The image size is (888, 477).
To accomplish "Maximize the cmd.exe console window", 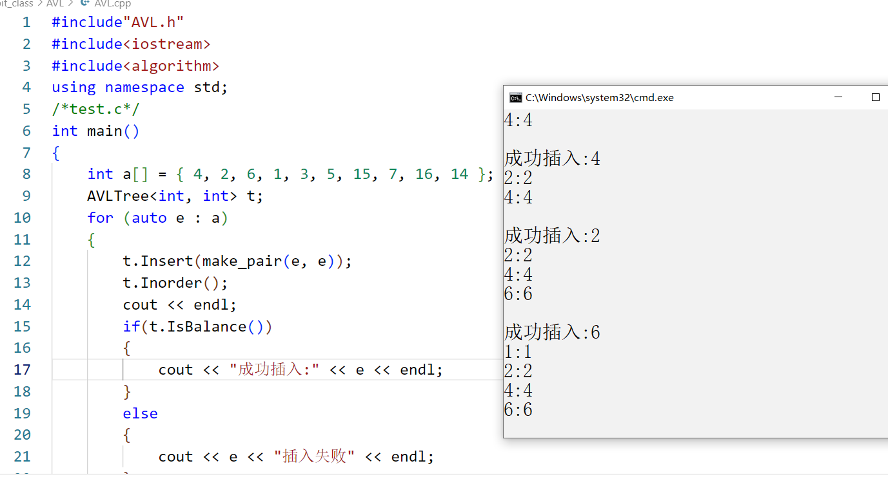I will 875,97.
